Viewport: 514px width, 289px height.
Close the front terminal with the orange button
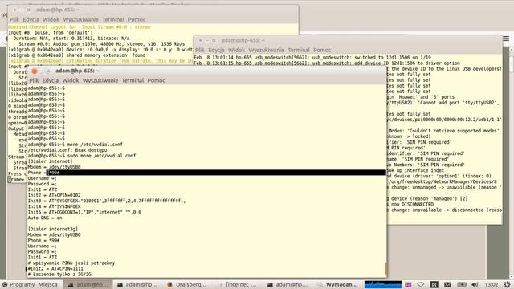coord(35,71)
